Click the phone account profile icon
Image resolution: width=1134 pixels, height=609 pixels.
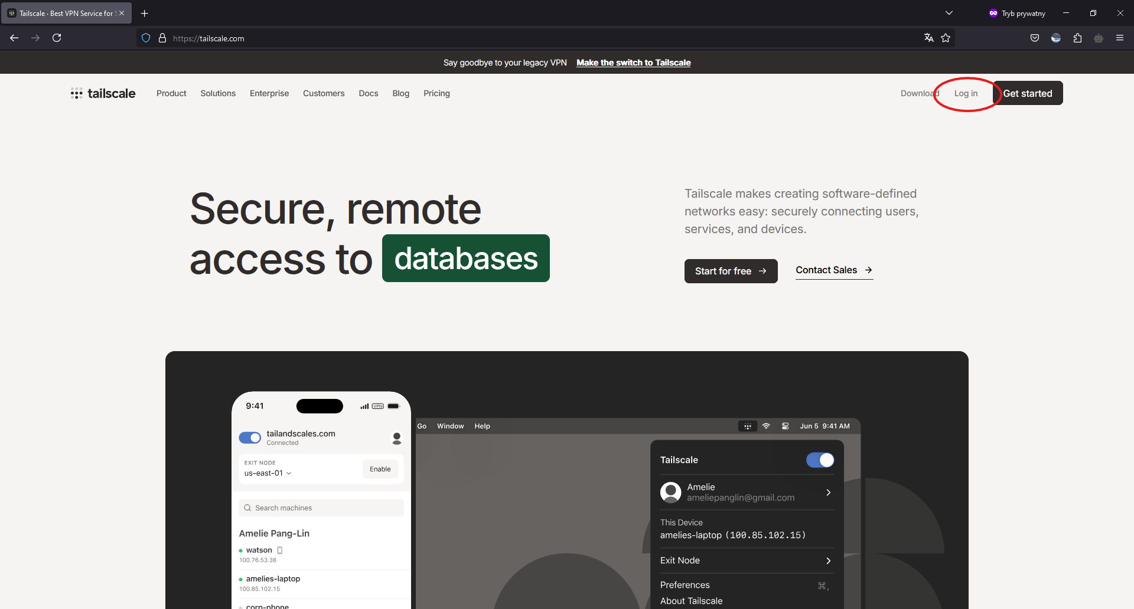click(x=397, y=438)
